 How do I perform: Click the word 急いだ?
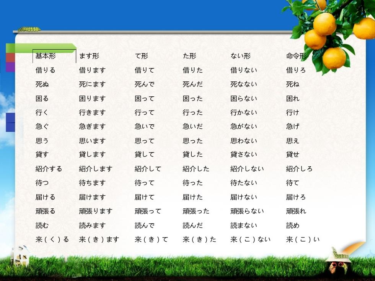tap(193, 127)
